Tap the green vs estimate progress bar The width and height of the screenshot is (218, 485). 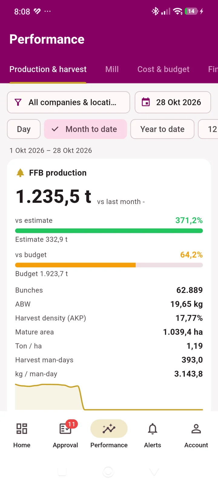tap(109, 231)
